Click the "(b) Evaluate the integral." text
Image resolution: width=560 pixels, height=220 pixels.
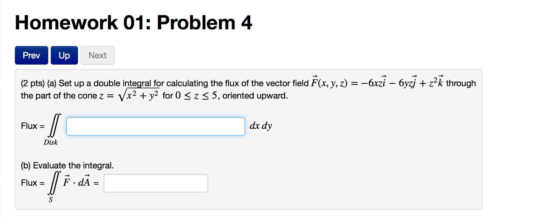[67, 166]
